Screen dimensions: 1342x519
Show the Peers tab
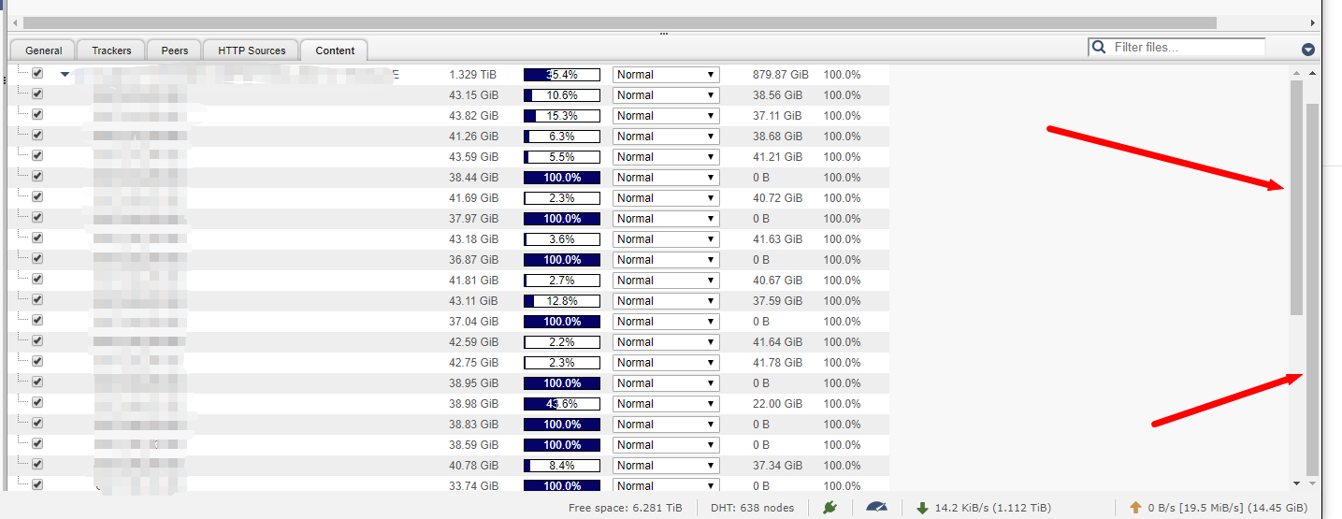pos(175,50)
